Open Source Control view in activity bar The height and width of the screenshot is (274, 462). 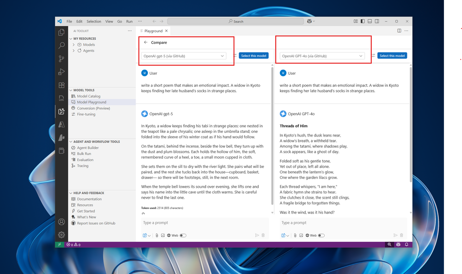click(62, 59)
